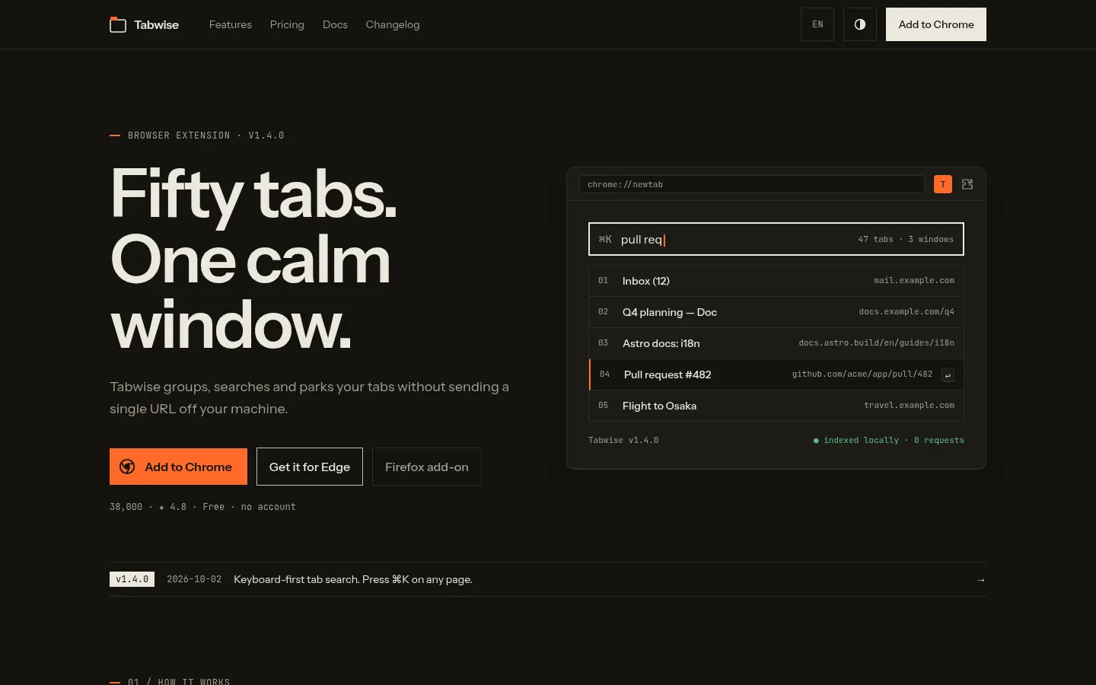Focus the pull req search field

776,239
